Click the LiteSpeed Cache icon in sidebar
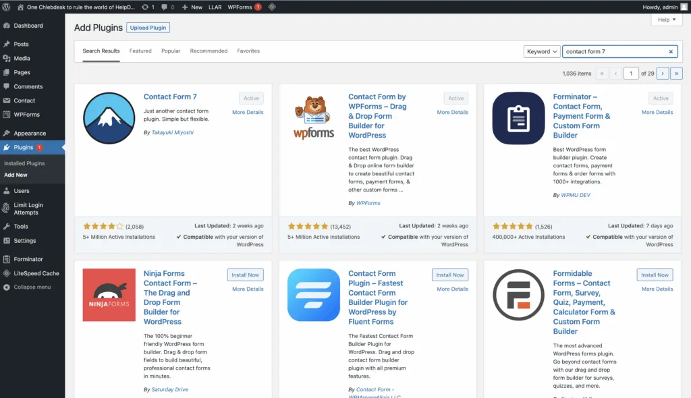This screenshot has width=691, height=398. (7, 273)
